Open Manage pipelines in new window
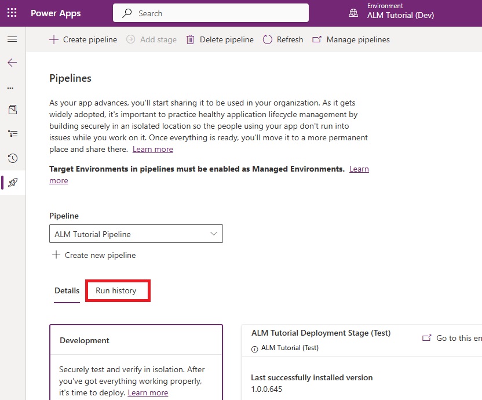Viewport: 482px width, 400px height. pyautogui.click(x=350, y=39)
